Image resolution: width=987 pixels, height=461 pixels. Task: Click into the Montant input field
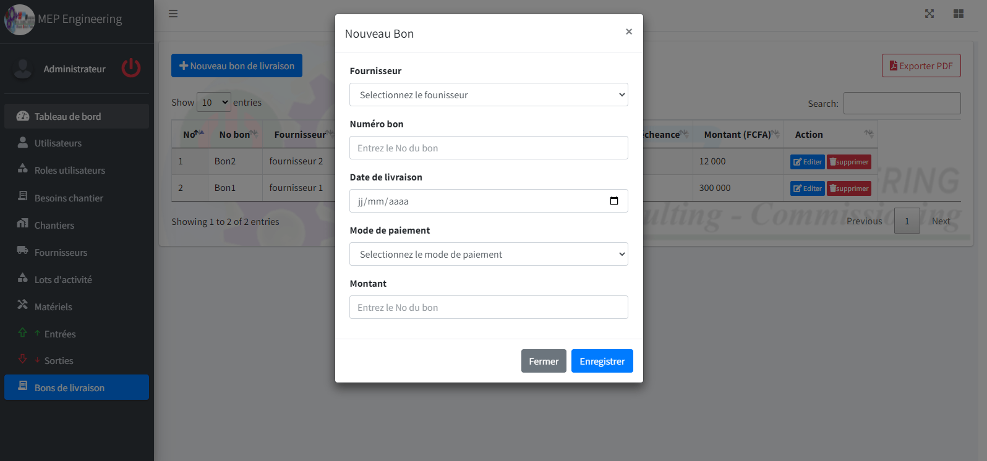pyautogui.click(x=489, y=307)
